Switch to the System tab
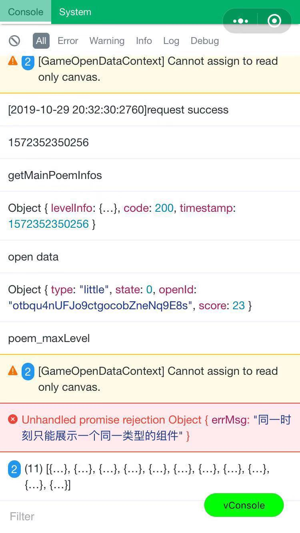This screenshot has height=533, width=300. point(75,12)
